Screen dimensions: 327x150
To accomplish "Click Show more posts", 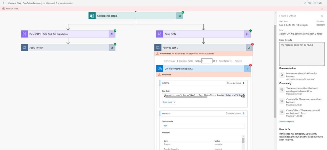I will click(287, 122).
